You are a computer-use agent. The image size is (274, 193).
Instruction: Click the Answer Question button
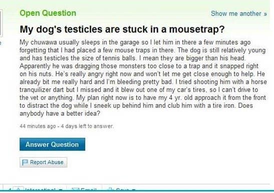[x=52, y=144]
